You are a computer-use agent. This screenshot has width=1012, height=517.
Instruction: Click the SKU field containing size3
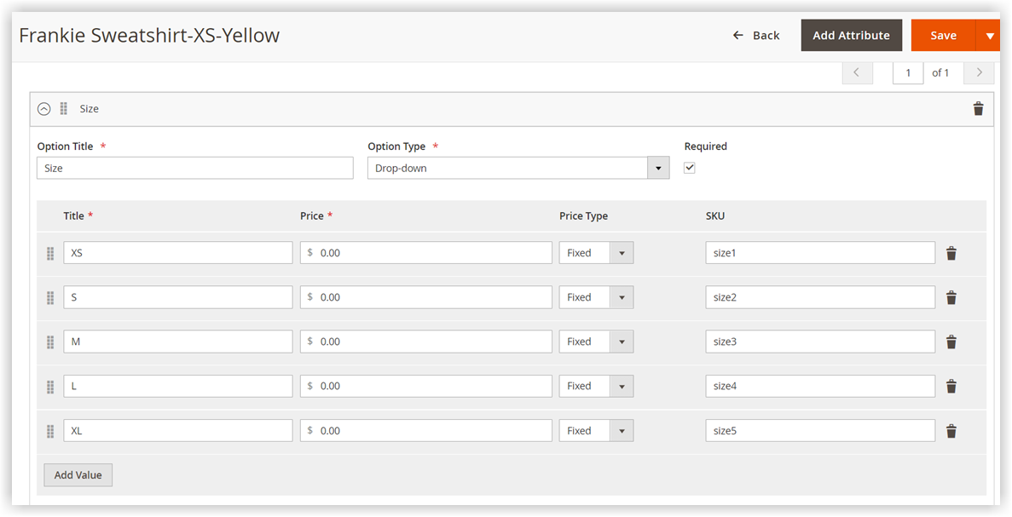819,341
